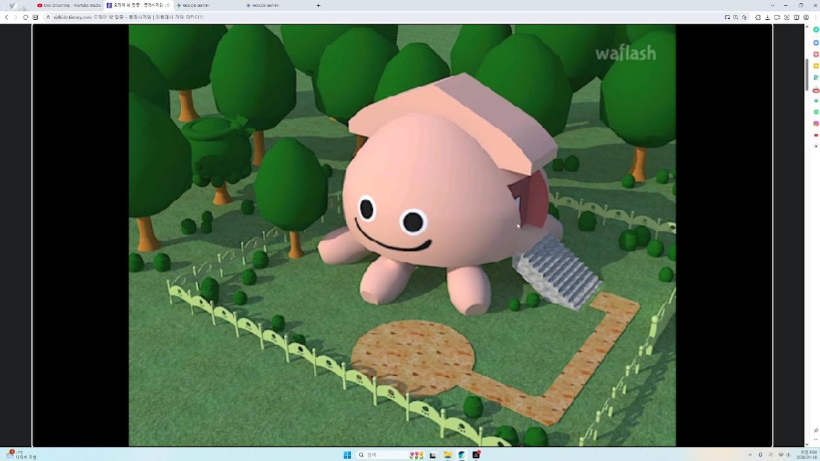This screenshot has width=820, height=461.
Task: Click the square N icon beside reload
Action: [x=35, y=17]
